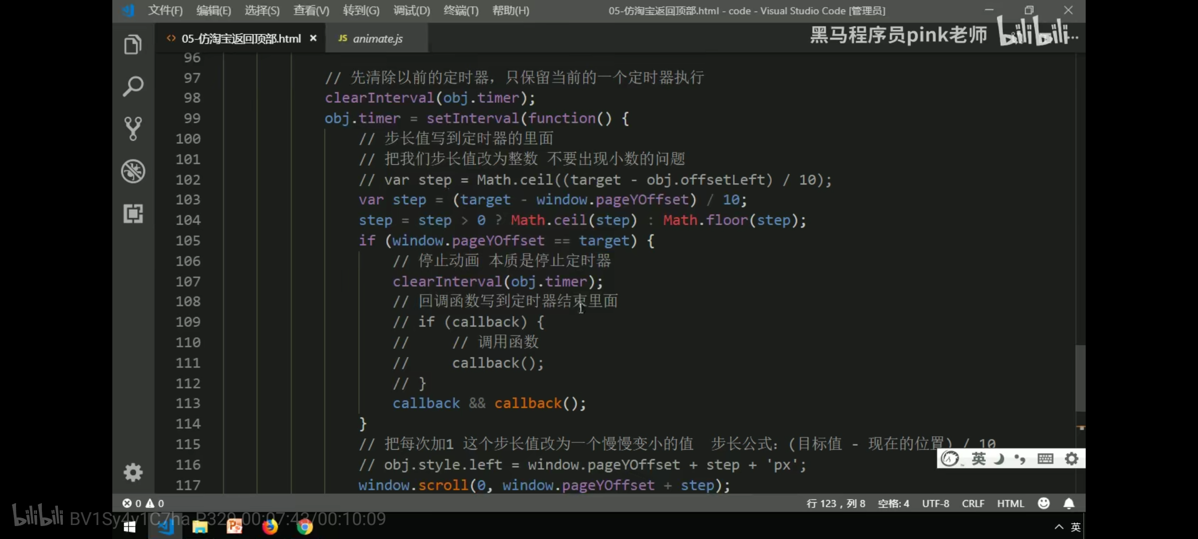1198x539 pixels.
Task: Click line number 105 in the gutter
Action: coord(188,241)
